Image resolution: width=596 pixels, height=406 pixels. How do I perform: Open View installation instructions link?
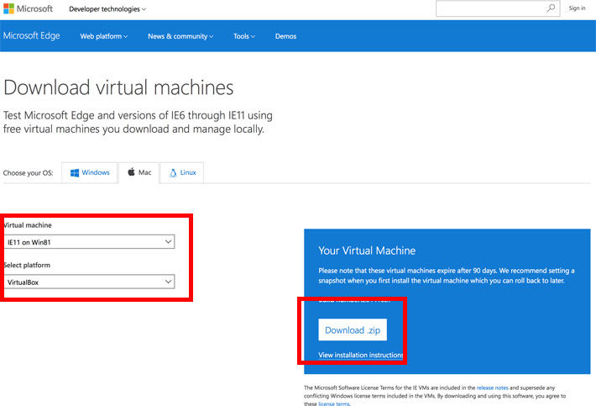361,356
